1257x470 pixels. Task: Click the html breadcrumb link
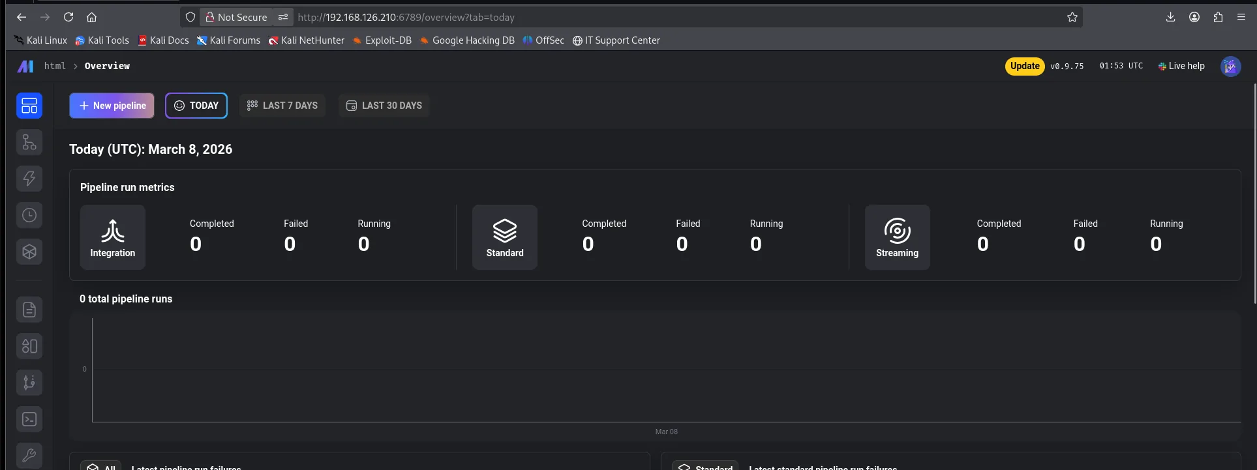[x=55, y=66]
